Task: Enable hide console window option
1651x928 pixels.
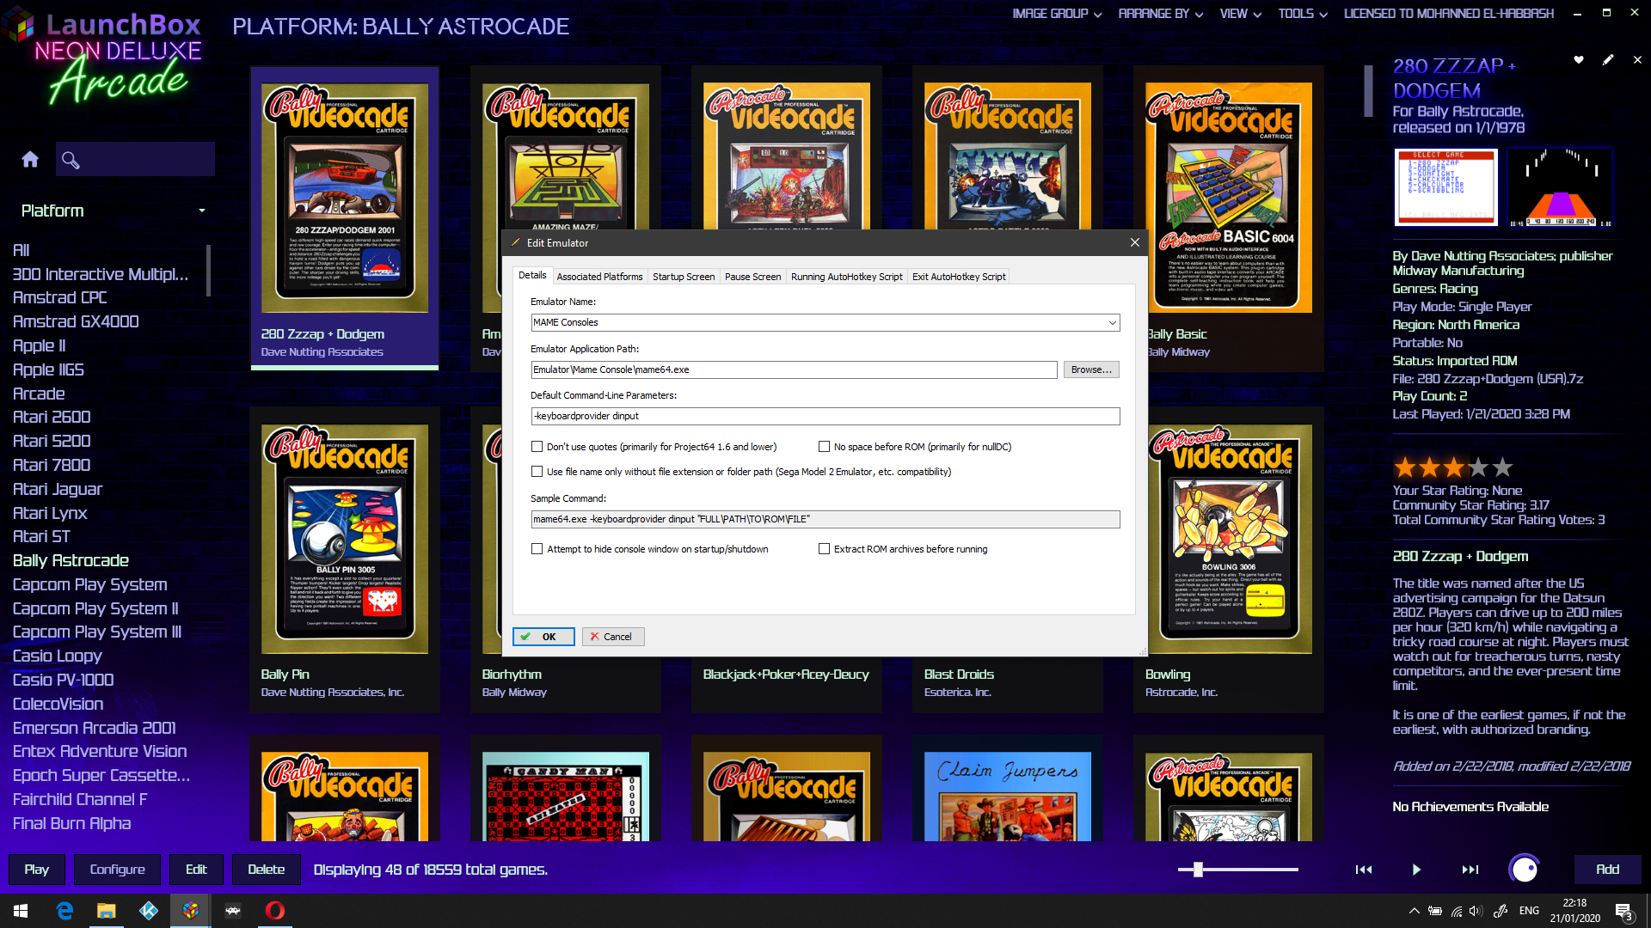Action: [x=537, y=549]
